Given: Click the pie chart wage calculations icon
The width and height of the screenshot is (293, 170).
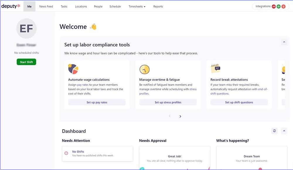Looking at the screenshot, I should 73,69.
